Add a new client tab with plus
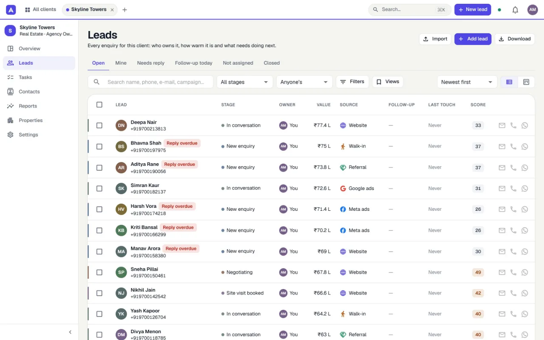The height and width of the screenshot is (340, 544). coord(125,10)
